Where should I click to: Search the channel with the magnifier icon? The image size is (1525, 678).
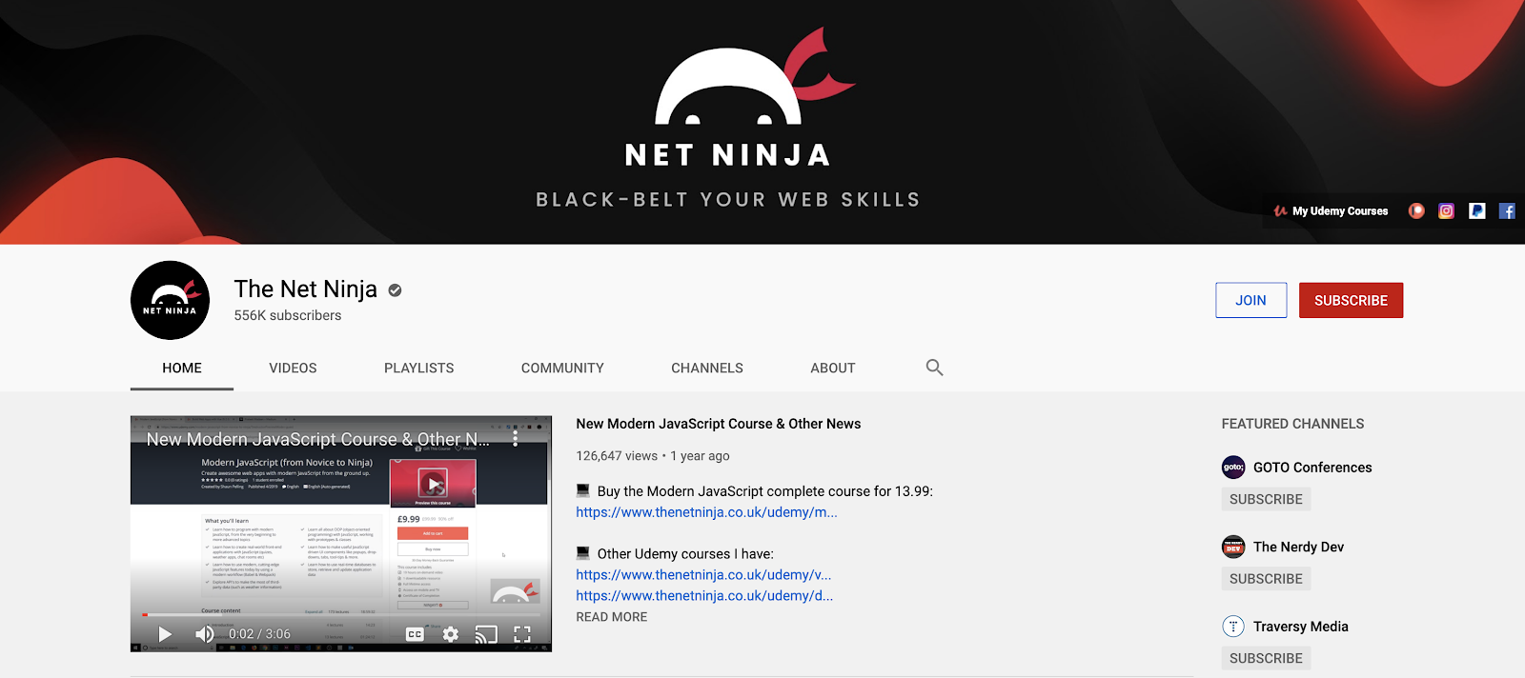tap(934, 368)
